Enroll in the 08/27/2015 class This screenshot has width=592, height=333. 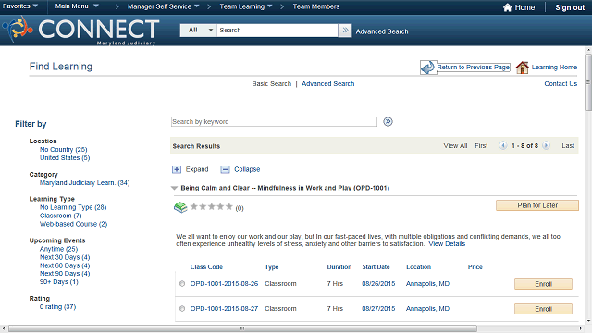[x=543, y=309]
